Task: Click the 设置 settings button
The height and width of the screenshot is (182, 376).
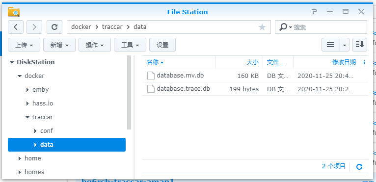Action: (162, 45)
